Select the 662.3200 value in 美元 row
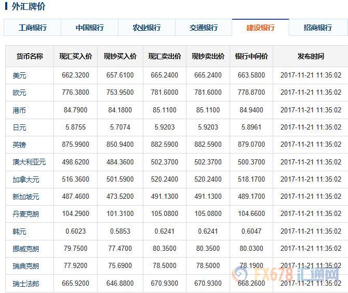 click(75, 75)
